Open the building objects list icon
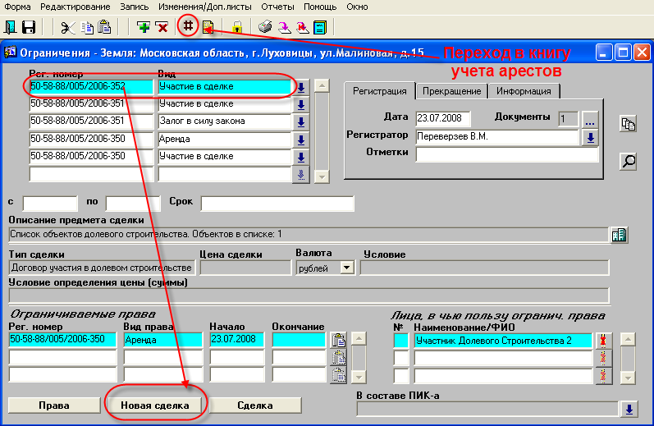654x426 pixels. click(620, 235)
